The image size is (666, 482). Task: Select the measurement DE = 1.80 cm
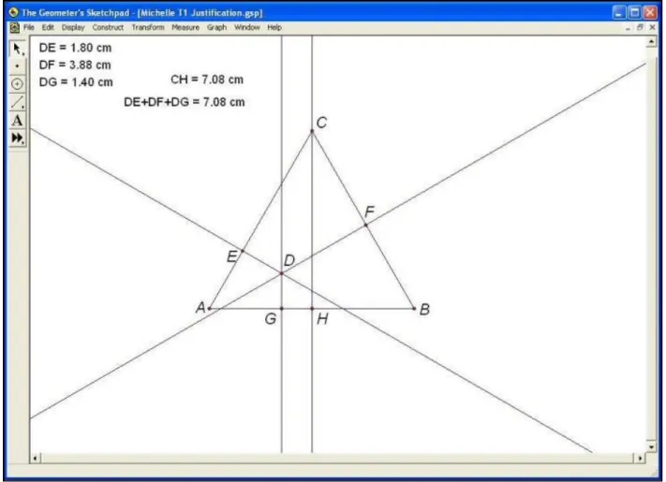tap(75, 48)
